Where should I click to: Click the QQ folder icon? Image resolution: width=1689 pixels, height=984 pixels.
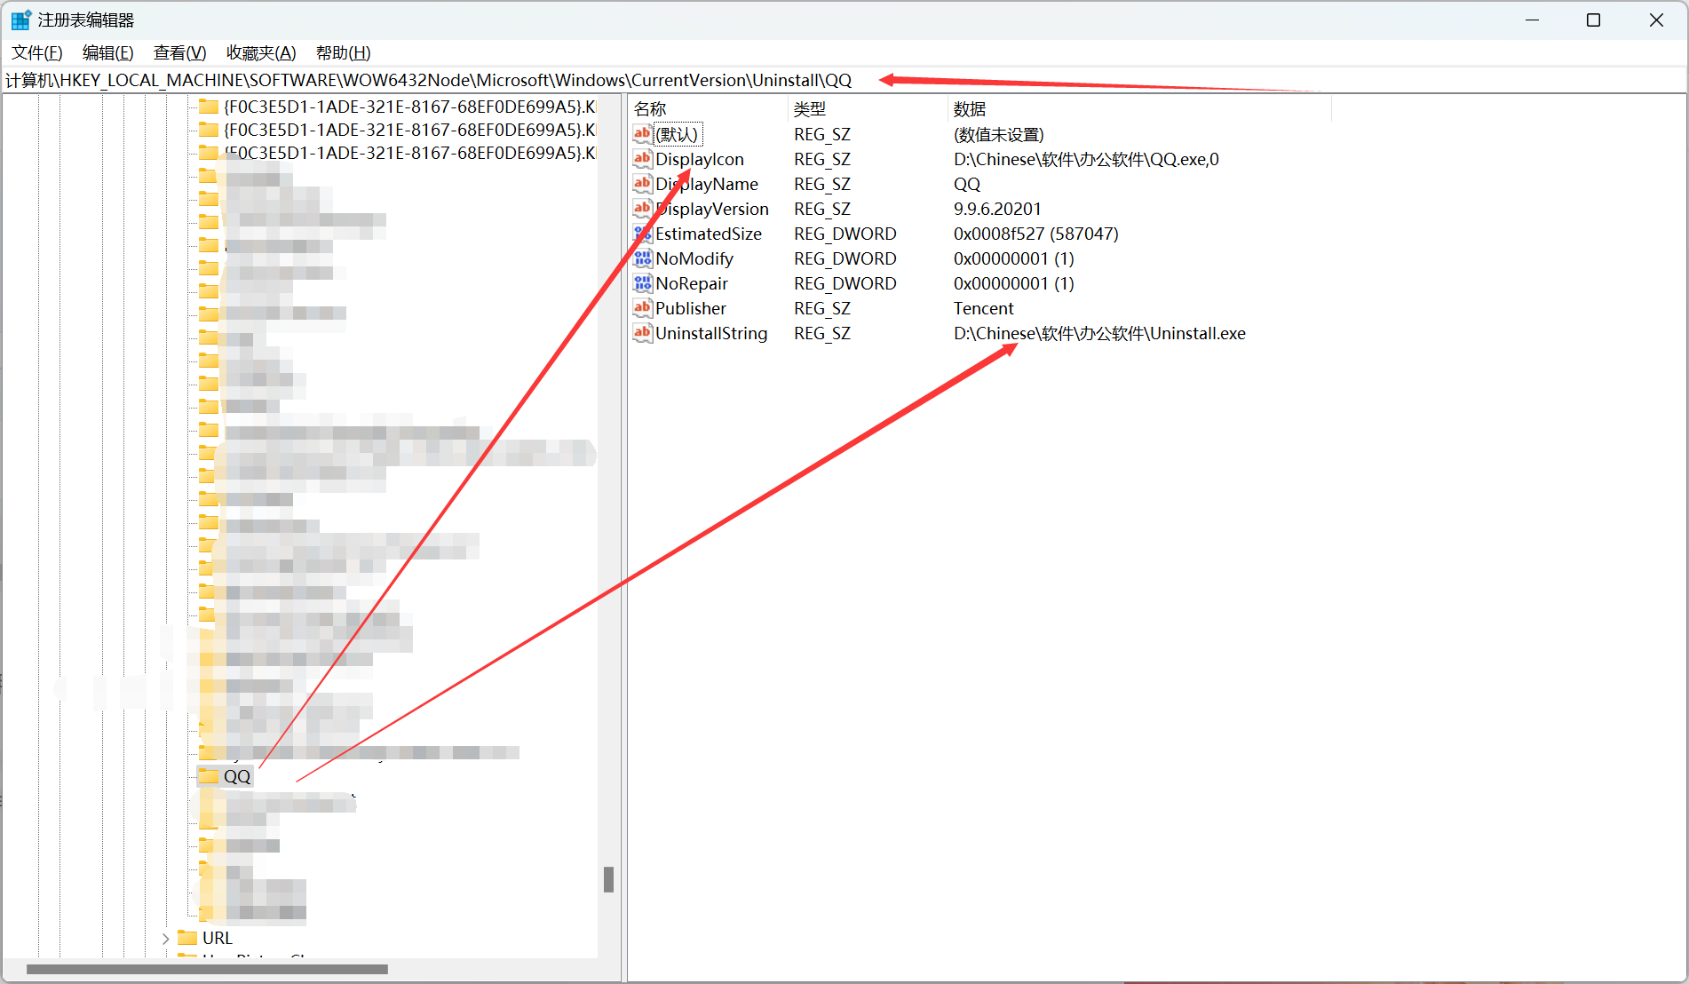pos(209,776)
